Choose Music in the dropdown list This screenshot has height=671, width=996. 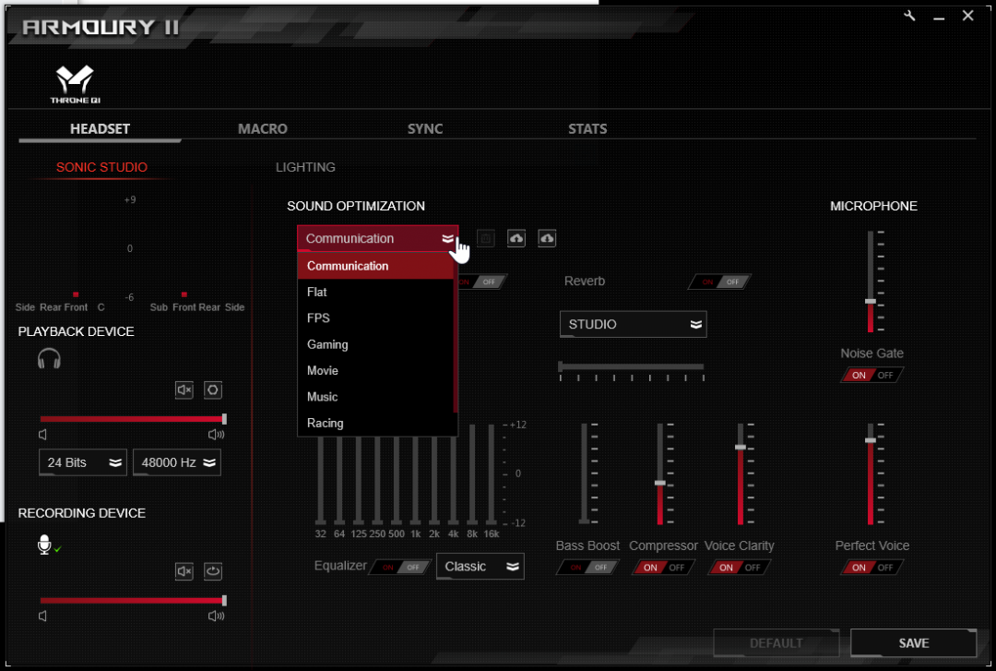[x=375, y=397]
